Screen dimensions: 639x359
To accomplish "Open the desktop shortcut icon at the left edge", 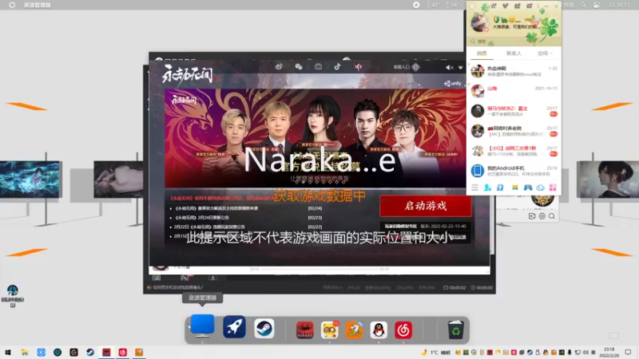I will pos(13,295).
